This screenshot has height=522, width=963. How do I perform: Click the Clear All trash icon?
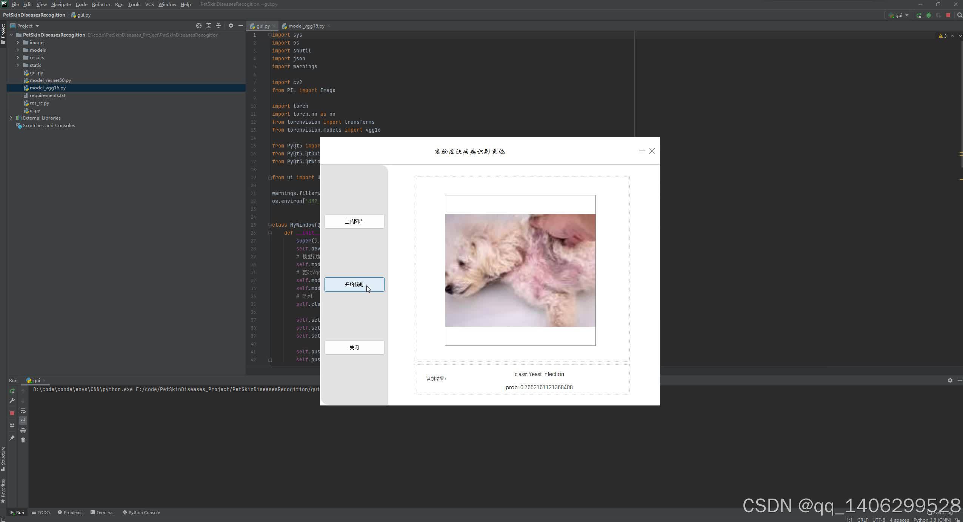point(23,440)
